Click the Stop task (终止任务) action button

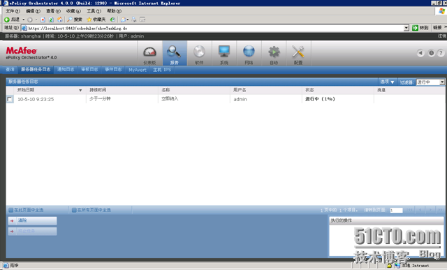coord(33,231)
